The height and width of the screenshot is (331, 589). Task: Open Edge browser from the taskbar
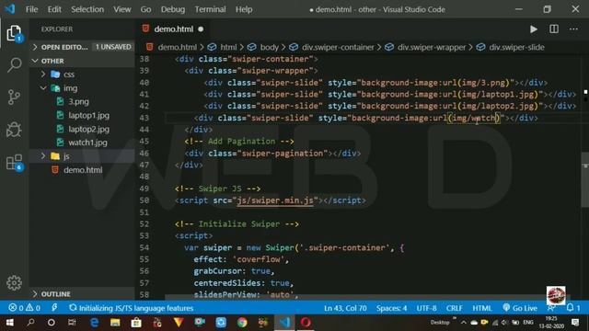pyautogui.click(x=94, y=323)
